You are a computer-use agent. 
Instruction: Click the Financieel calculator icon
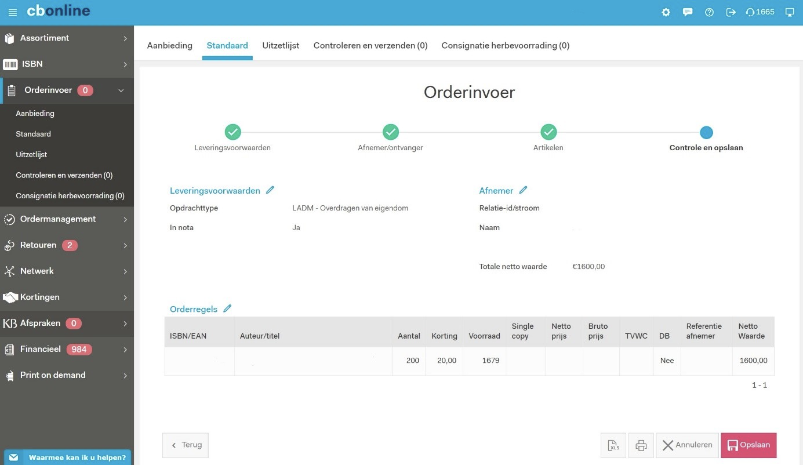click(x=9, y=350)
